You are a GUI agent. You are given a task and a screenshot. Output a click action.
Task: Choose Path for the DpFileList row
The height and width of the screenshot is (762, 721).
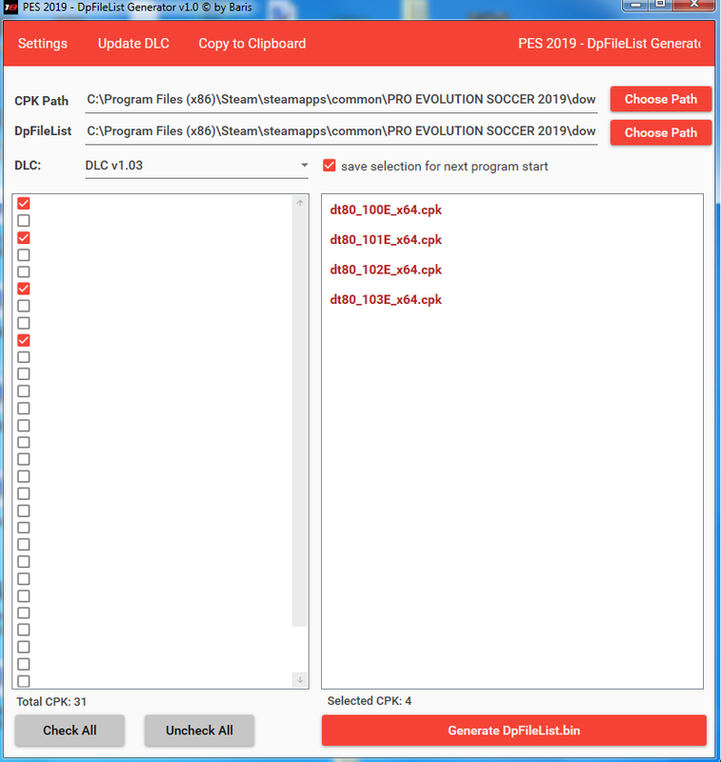[x=661, y=132]
